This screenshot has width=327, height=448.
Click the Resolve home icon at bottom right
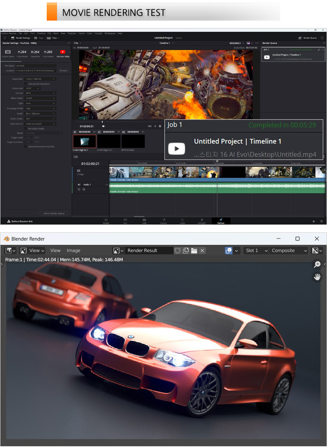coord(313,221)
